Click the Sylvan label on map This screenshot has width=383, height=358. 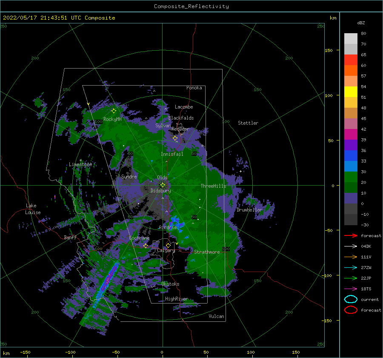(x=163, y=126)
